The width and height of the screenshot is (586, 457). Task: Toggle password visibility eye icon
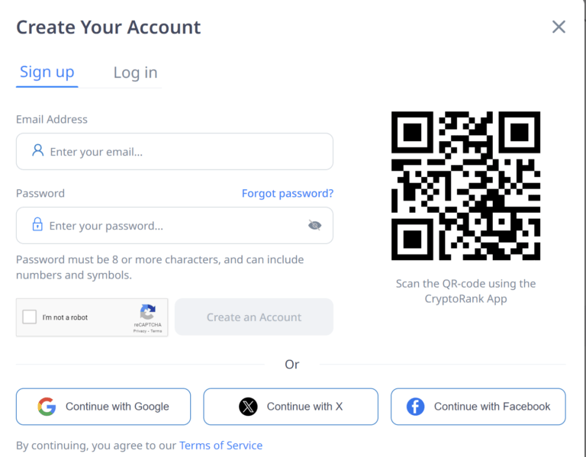pos(314,225)
